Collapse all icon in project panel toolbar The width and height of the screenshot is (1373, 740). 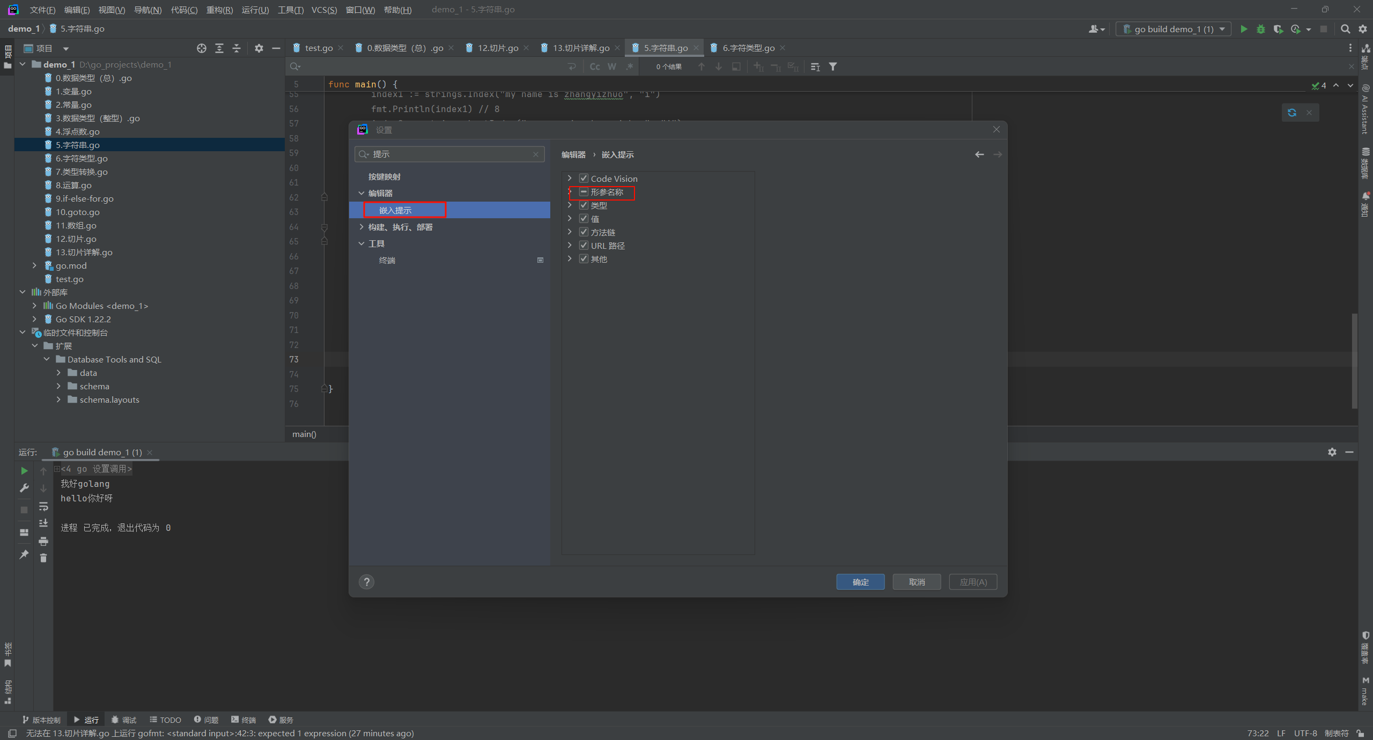[237, 48]
